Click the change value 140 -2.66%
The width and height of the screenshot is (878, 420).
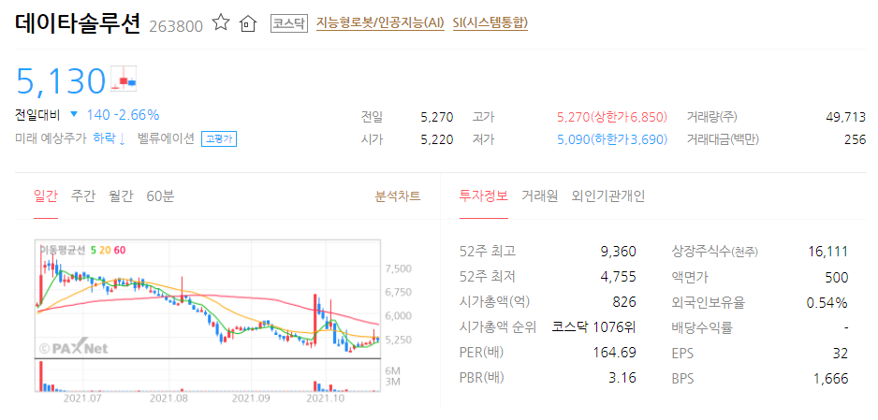coord(123,115)
